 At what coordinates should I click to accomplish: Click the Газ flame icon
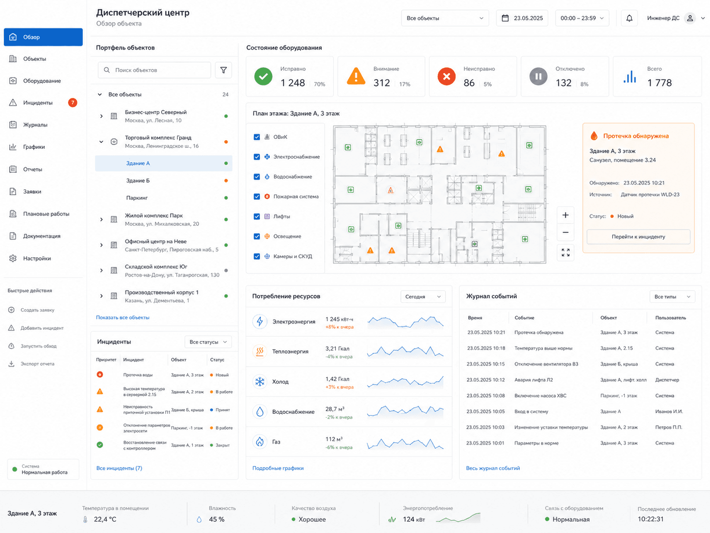[x=259, y=442]
